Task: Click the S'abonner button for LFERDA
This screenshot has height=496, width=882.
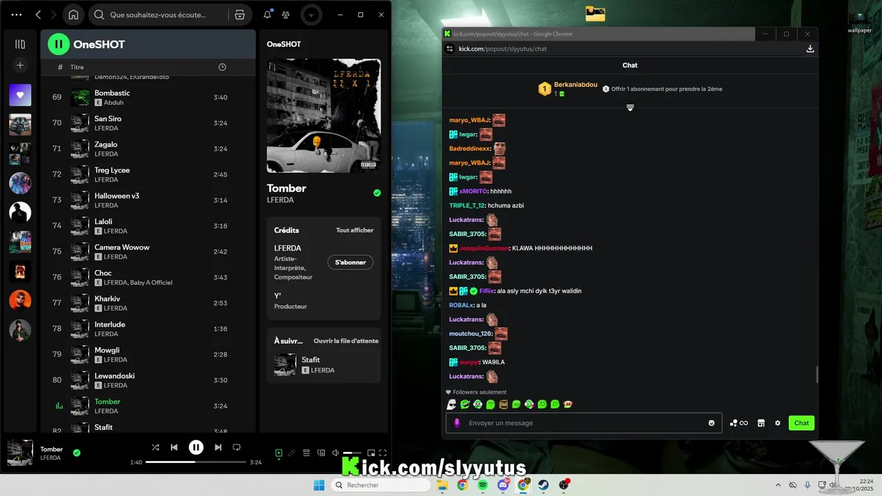Action: coord(350,262)
